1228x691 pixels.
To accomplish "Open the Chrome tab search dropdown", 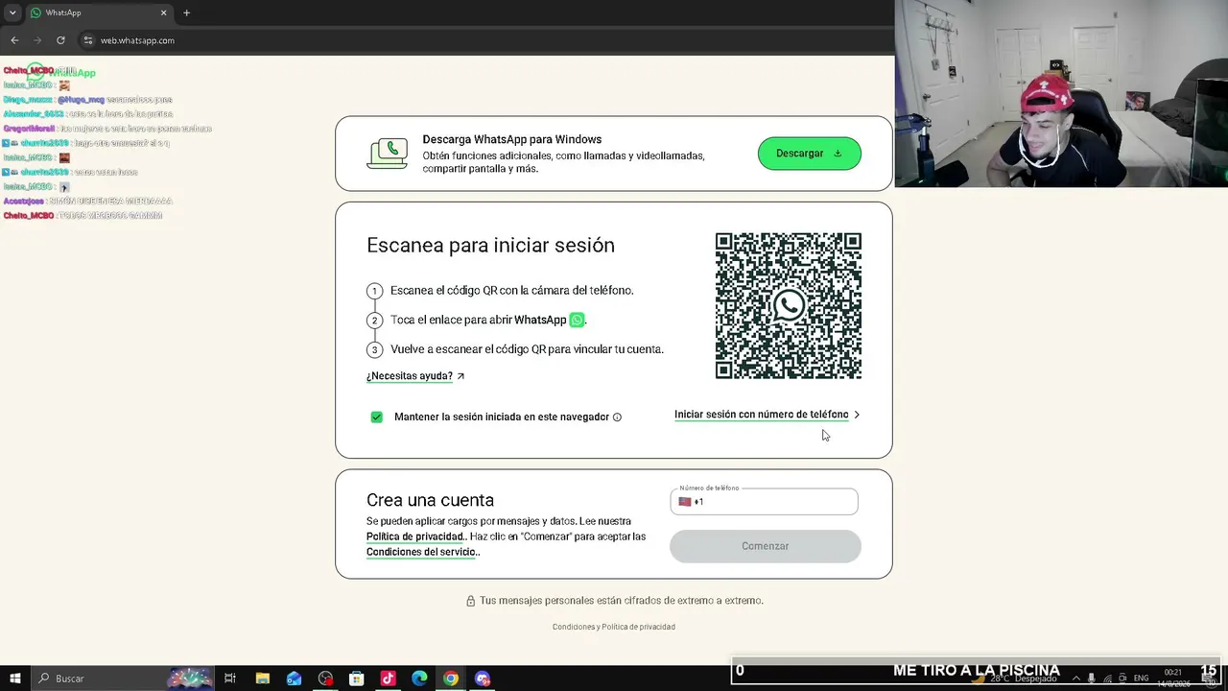I will click(x=12, y=12).
